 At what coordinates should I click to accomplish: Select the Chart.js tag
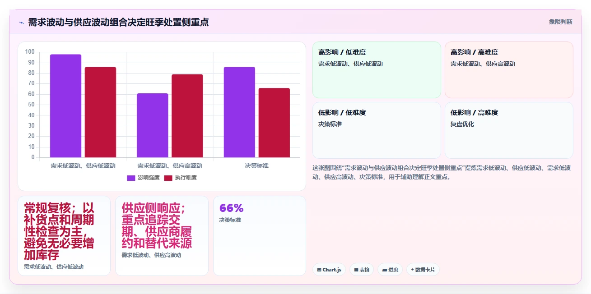point(329,270)
